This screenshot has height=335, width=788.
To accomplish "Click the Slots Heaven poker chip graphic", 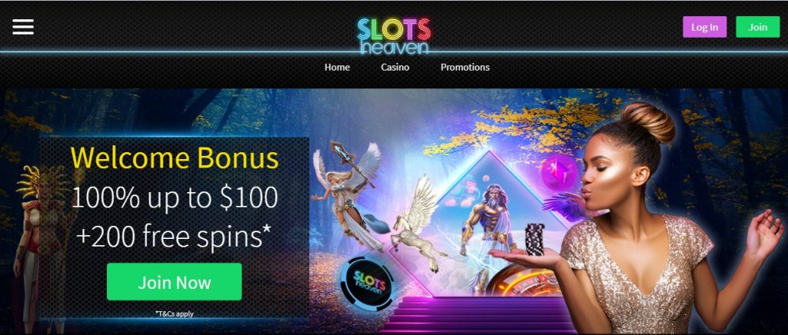I will tap(366, 283).
